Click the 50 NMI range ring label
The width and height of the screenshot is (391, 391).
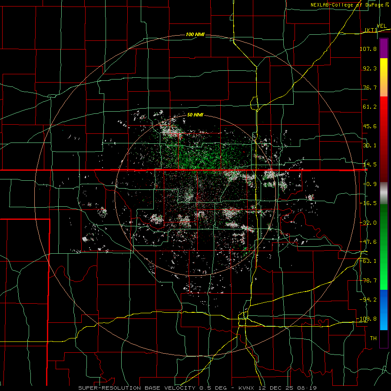click(195, 115)
